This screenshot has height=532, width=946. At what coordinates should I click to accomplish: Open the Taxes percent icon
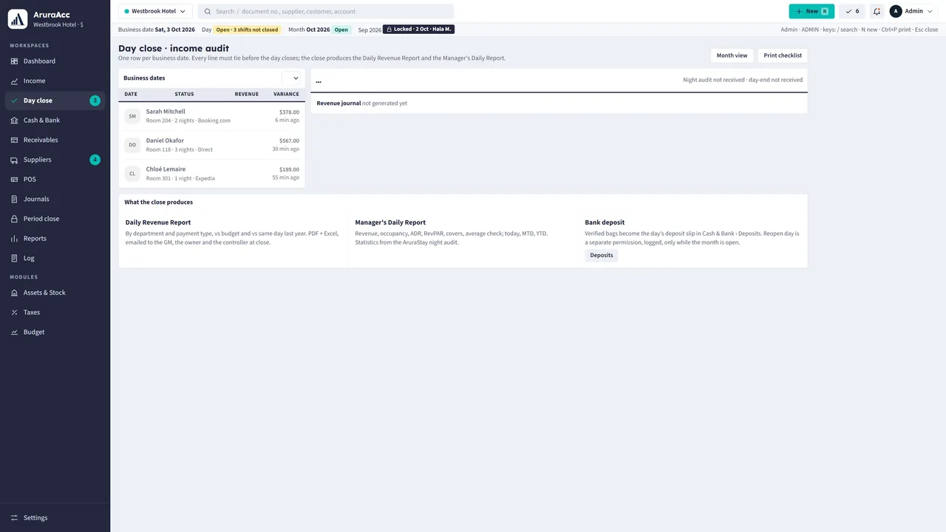[x=15, y=313]
